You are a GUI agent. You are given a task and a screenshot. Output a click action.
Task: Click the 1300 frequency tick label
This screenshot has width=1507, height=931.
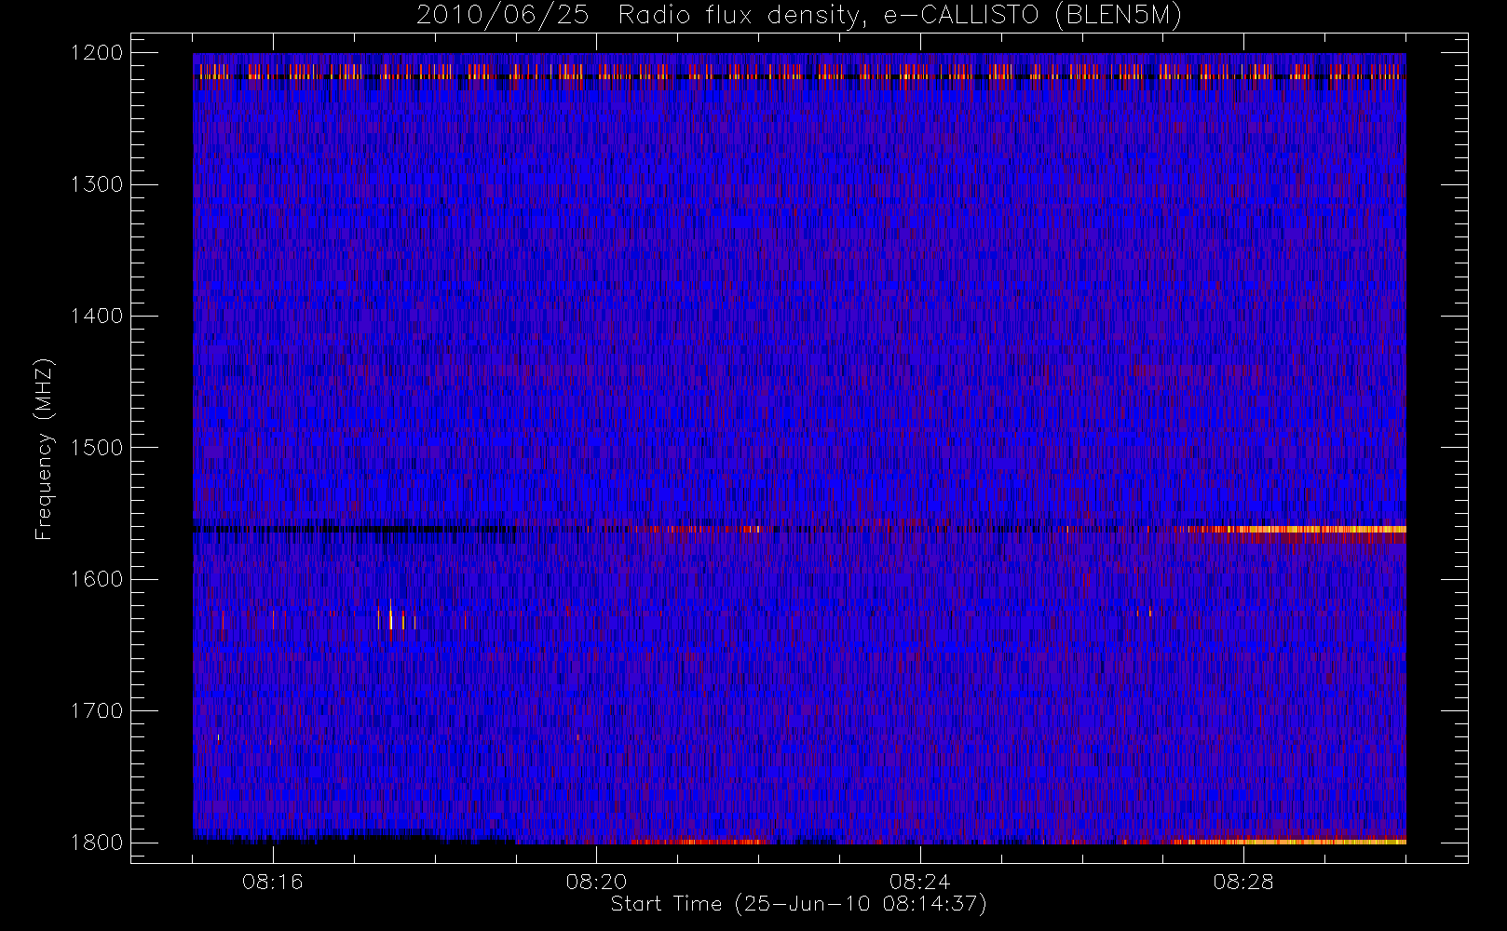point(97,184)
